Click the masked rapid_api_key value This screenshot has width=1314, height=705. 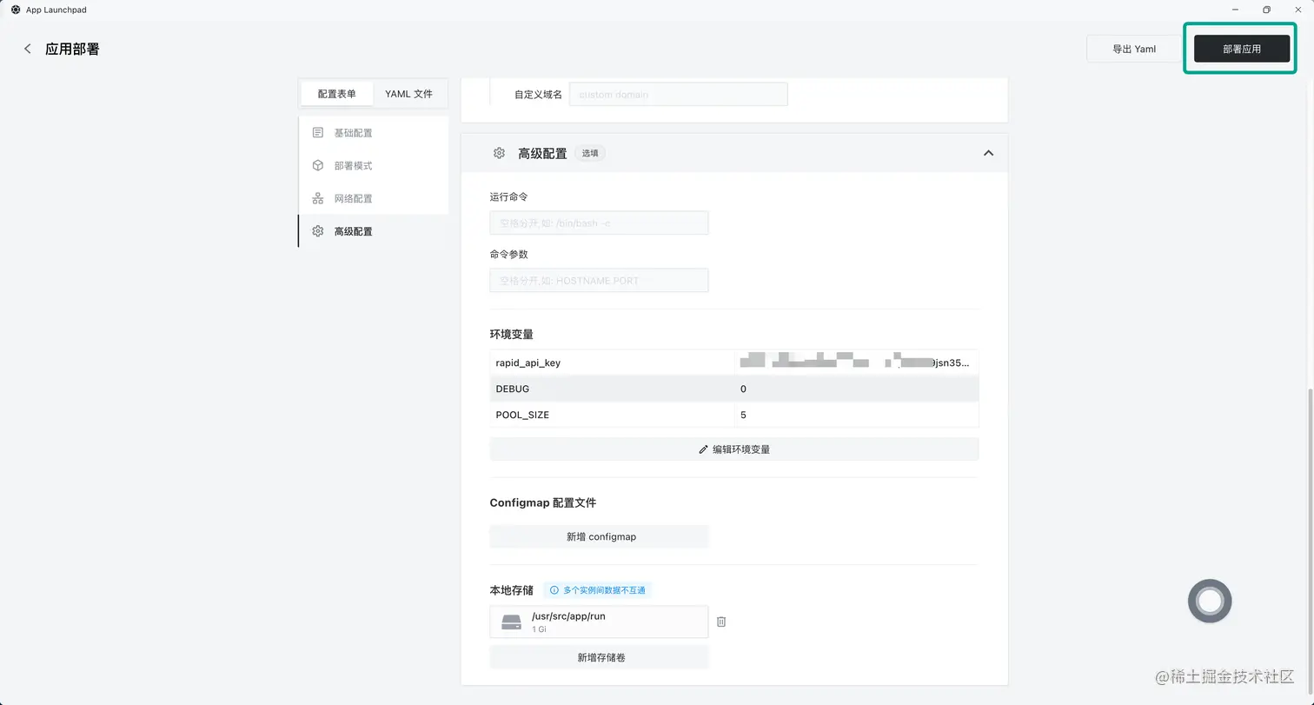click(855, 362)
